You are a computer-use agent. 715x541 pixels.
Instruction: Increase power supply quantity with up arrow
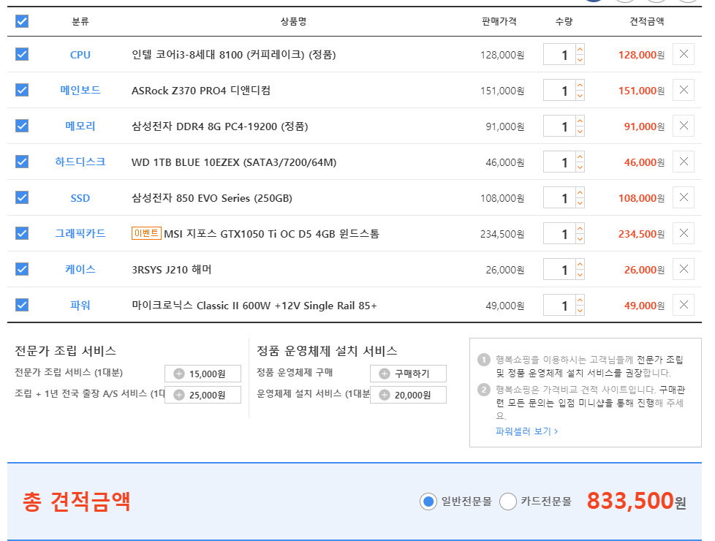click(580, 300)
